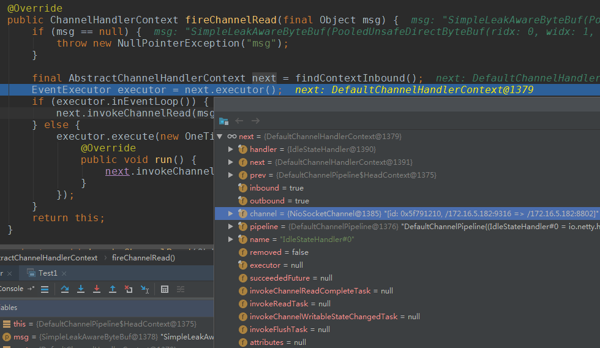Open the Console tab in debugger
This screenshot has height=348, width=600.
[12, 289]
